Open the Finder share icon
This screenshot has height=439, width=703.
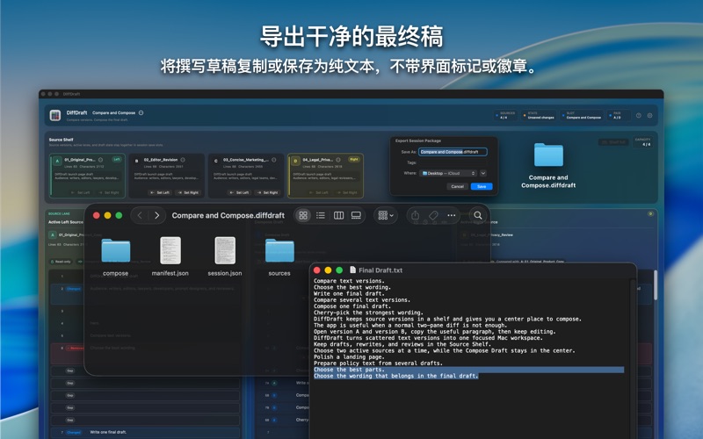[415, 215]
